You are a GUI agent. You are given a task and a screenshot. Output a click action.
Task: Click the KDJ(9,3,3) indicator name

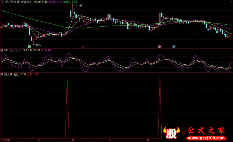point(11,50)
